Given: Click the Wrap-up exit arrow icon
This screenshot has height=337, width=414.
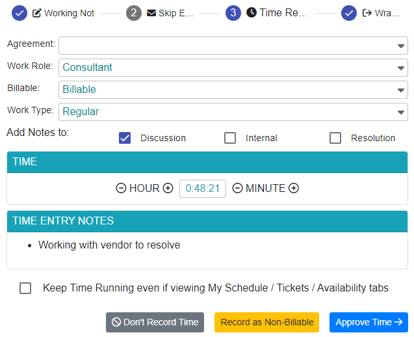Looking at the screenshot, I should point(367,13).
